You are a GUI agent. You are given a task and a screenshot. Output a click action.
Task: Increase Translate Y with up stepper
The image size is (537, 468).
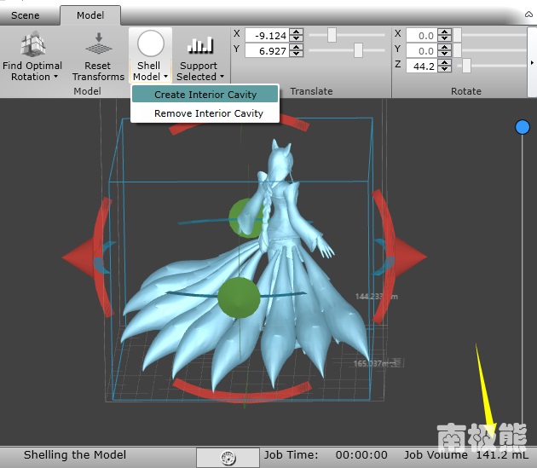[x=297, y=47]
